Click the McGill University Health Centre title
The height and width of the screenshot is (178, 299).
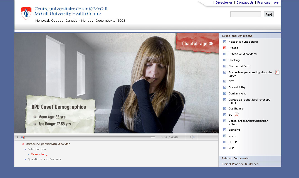pos(68,14)
